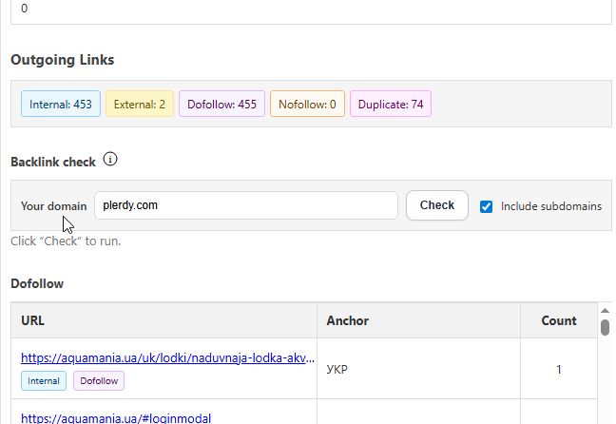Select the Internal: 453 links badge
Viewport: 616px width, 424px height.
(x=61, y=105)
